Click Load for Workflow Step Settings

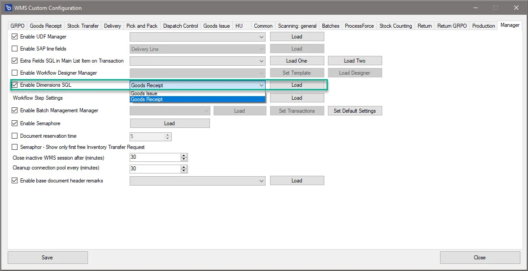tap(297, 98)
